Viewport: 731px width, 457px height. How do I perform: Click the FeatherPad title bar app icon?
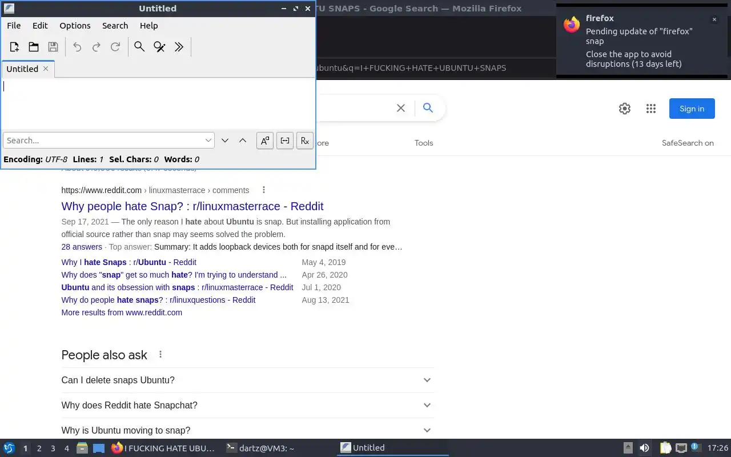coord(9,9)
